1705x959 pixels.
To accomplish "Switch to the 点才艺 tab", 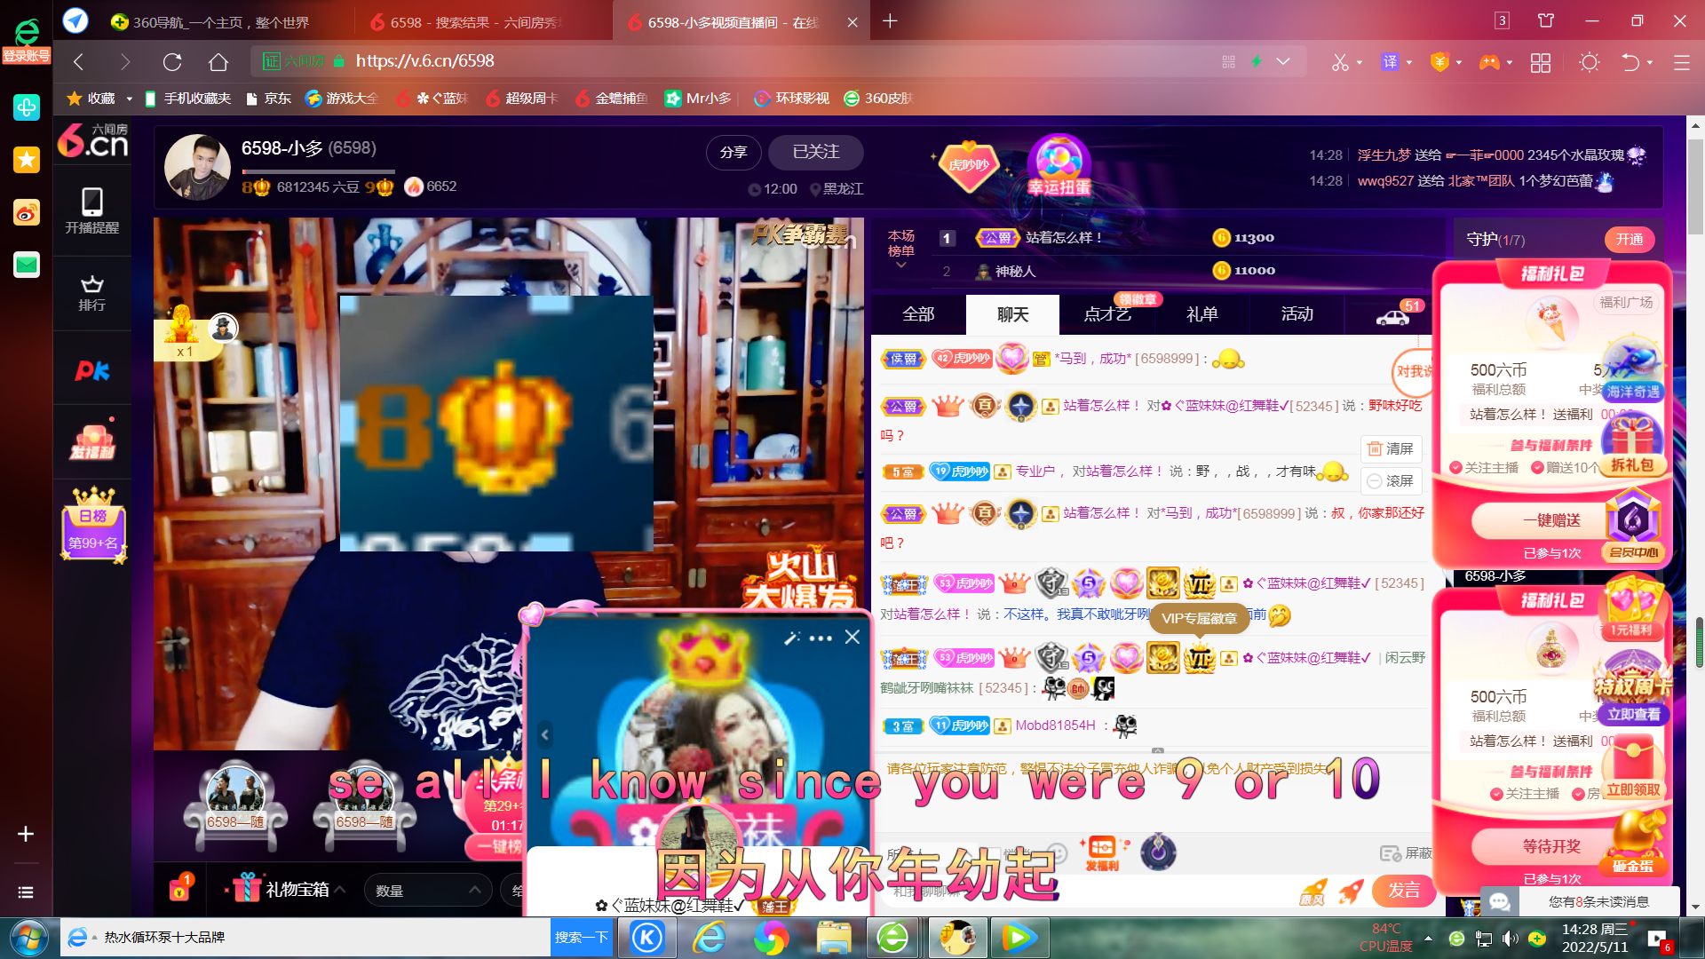I will (x=1107, y=314).
